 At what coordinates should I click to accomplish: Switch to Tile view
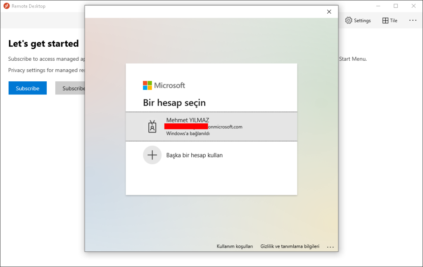tap(390, 21)
